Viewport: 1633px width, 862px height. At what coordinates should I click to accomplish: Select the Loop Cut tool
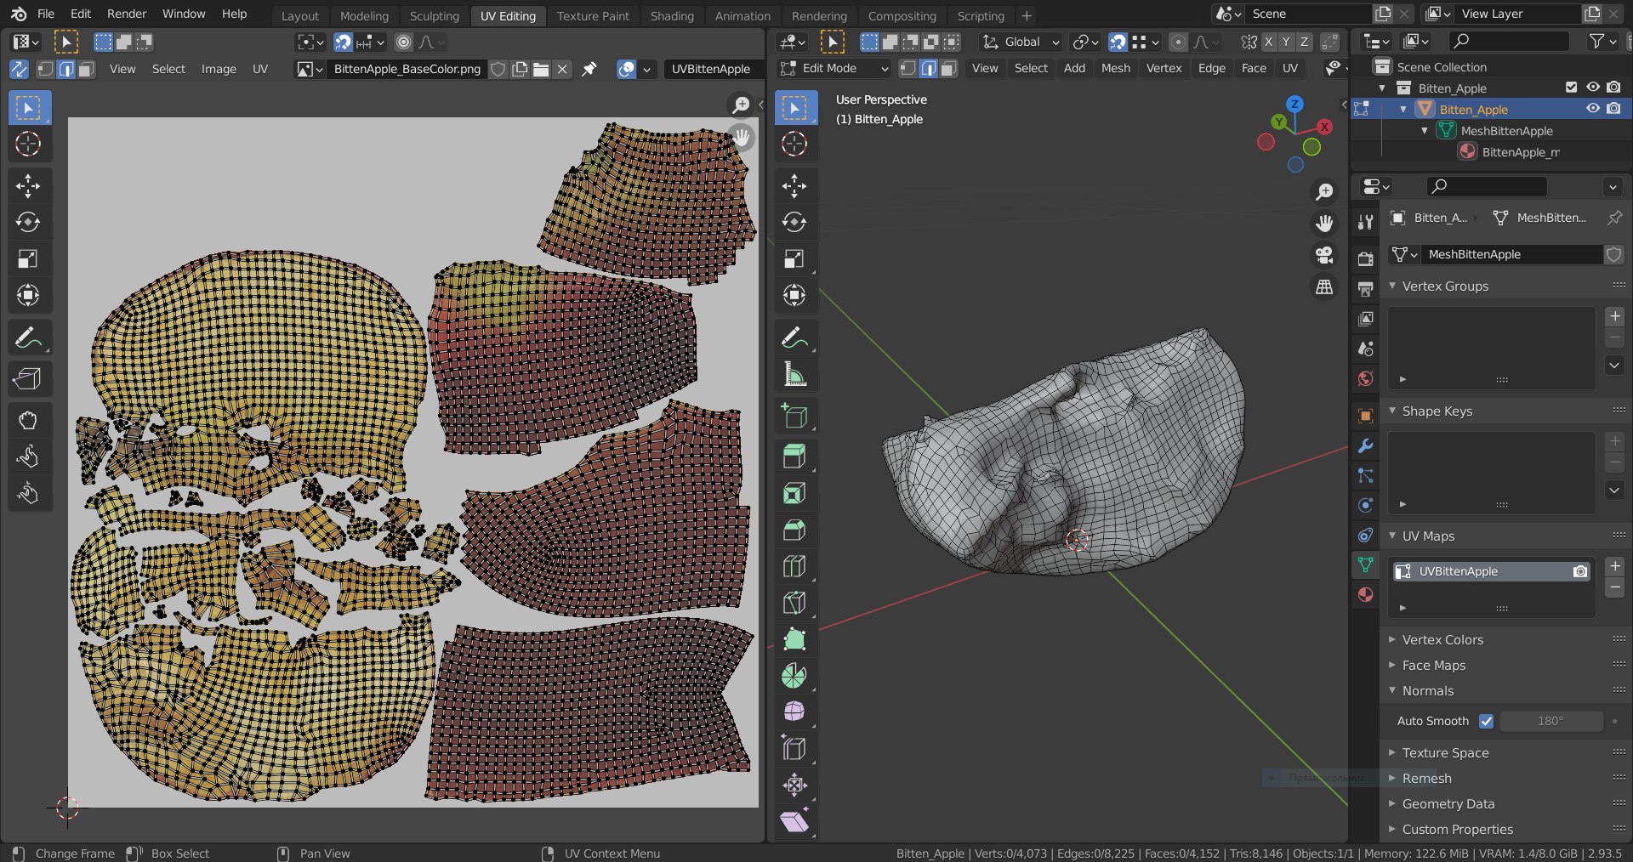tap(794, 566)
